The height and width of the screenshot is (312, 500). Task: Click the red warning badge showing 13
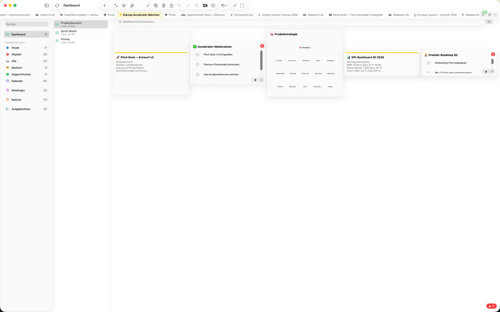491,306
